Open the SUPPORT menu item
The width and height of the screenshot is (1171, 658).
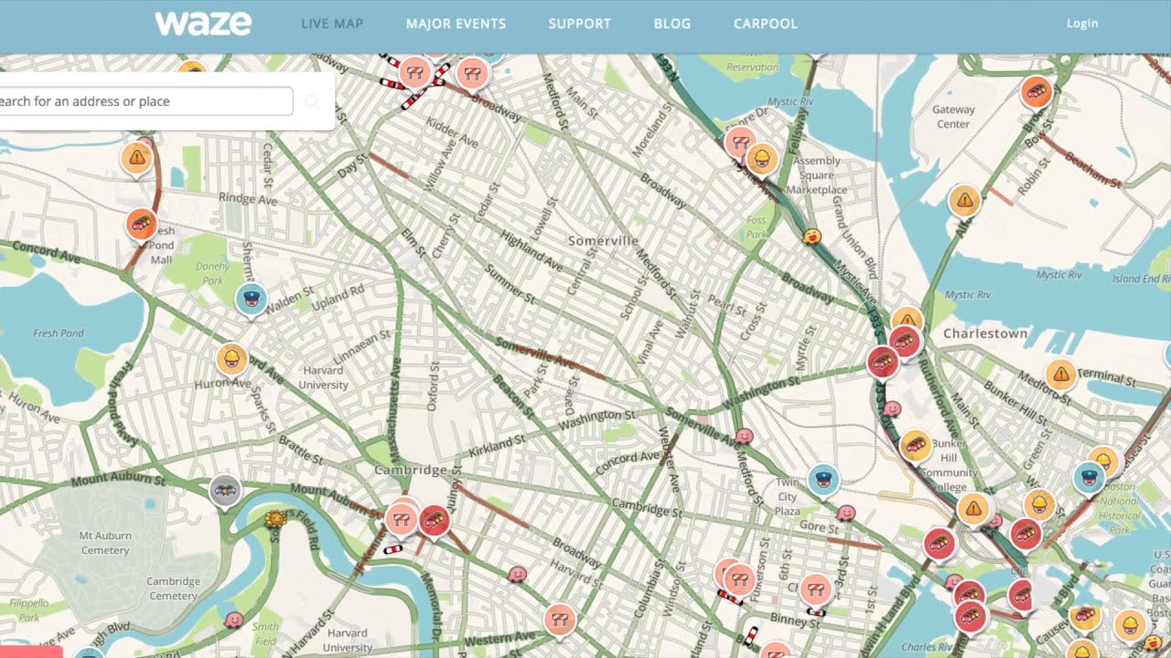click(579, 24)
